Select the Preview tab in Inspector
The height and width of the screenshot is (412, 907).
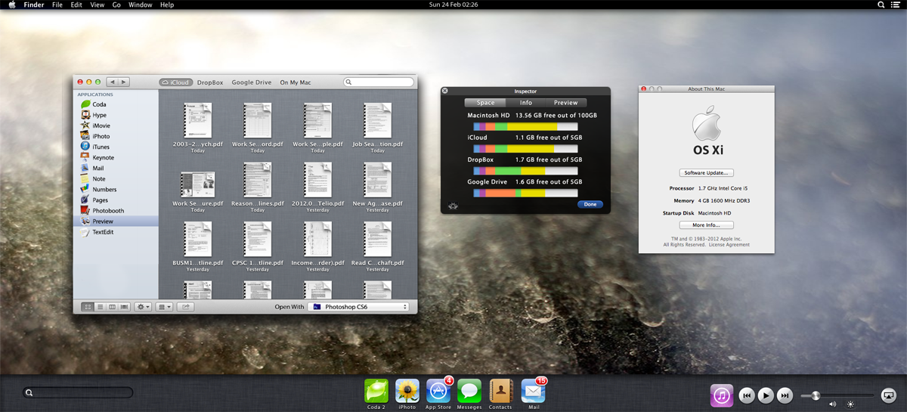pos(565,103)
